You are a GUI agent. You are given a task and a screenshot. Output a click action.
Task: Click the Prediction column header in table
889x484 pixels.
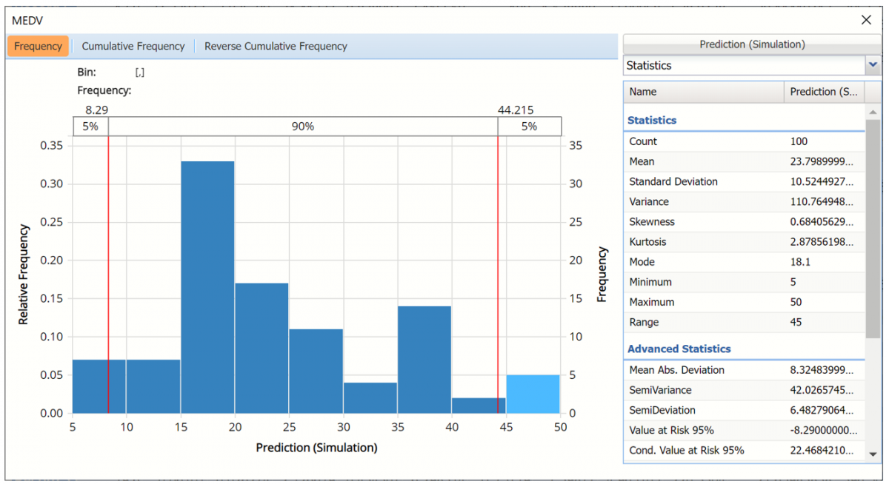point(823,92)
